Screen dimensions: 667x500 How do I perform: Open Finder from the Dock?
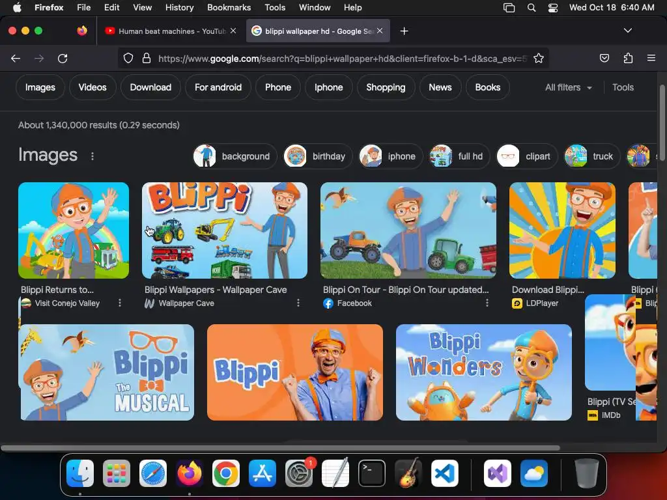tap(80, 473)
